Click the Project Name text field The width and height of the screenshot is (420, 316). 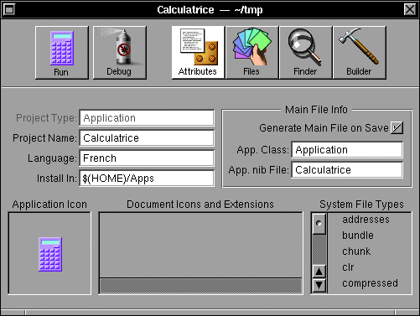pyautogui.click(x=147, y=138)
